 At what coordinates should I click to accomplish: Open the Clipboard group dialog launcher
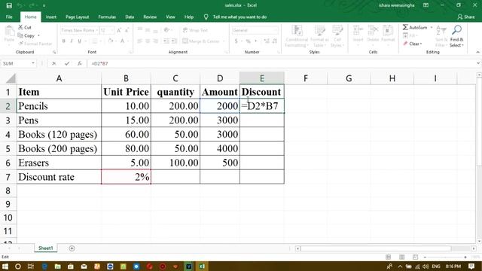point(54,52)
